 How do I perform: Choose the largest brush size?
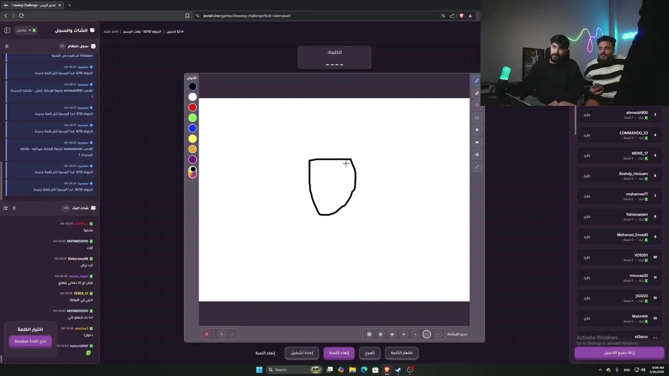pyautogui.click(x=369, y=334)
